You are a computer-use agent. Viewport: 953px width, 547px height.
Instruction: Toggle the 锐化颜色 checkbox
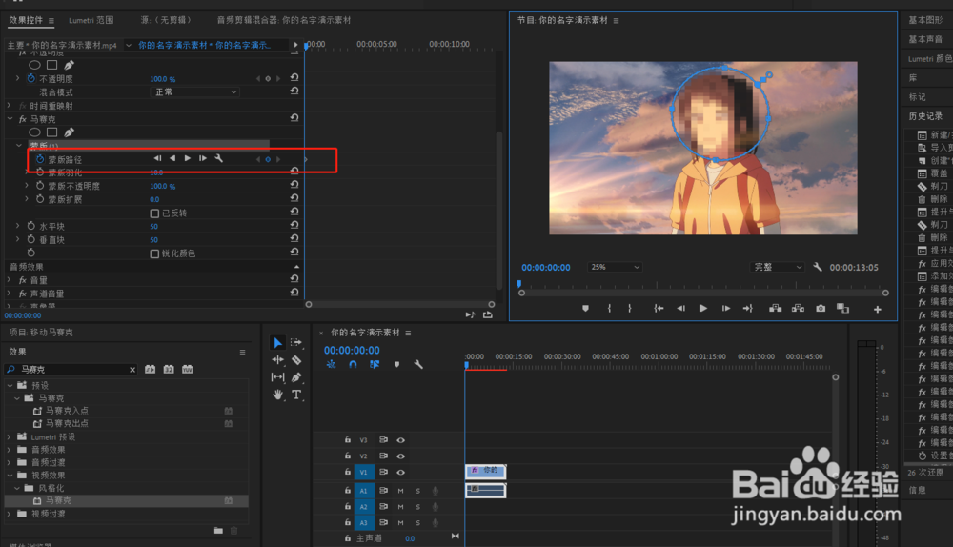(154, 254)
